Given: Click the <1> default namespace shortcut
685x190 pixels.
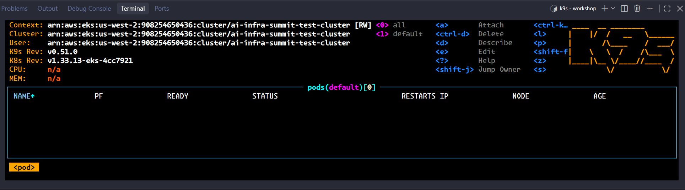Looking at the screenshot, I should click(399, 34).
